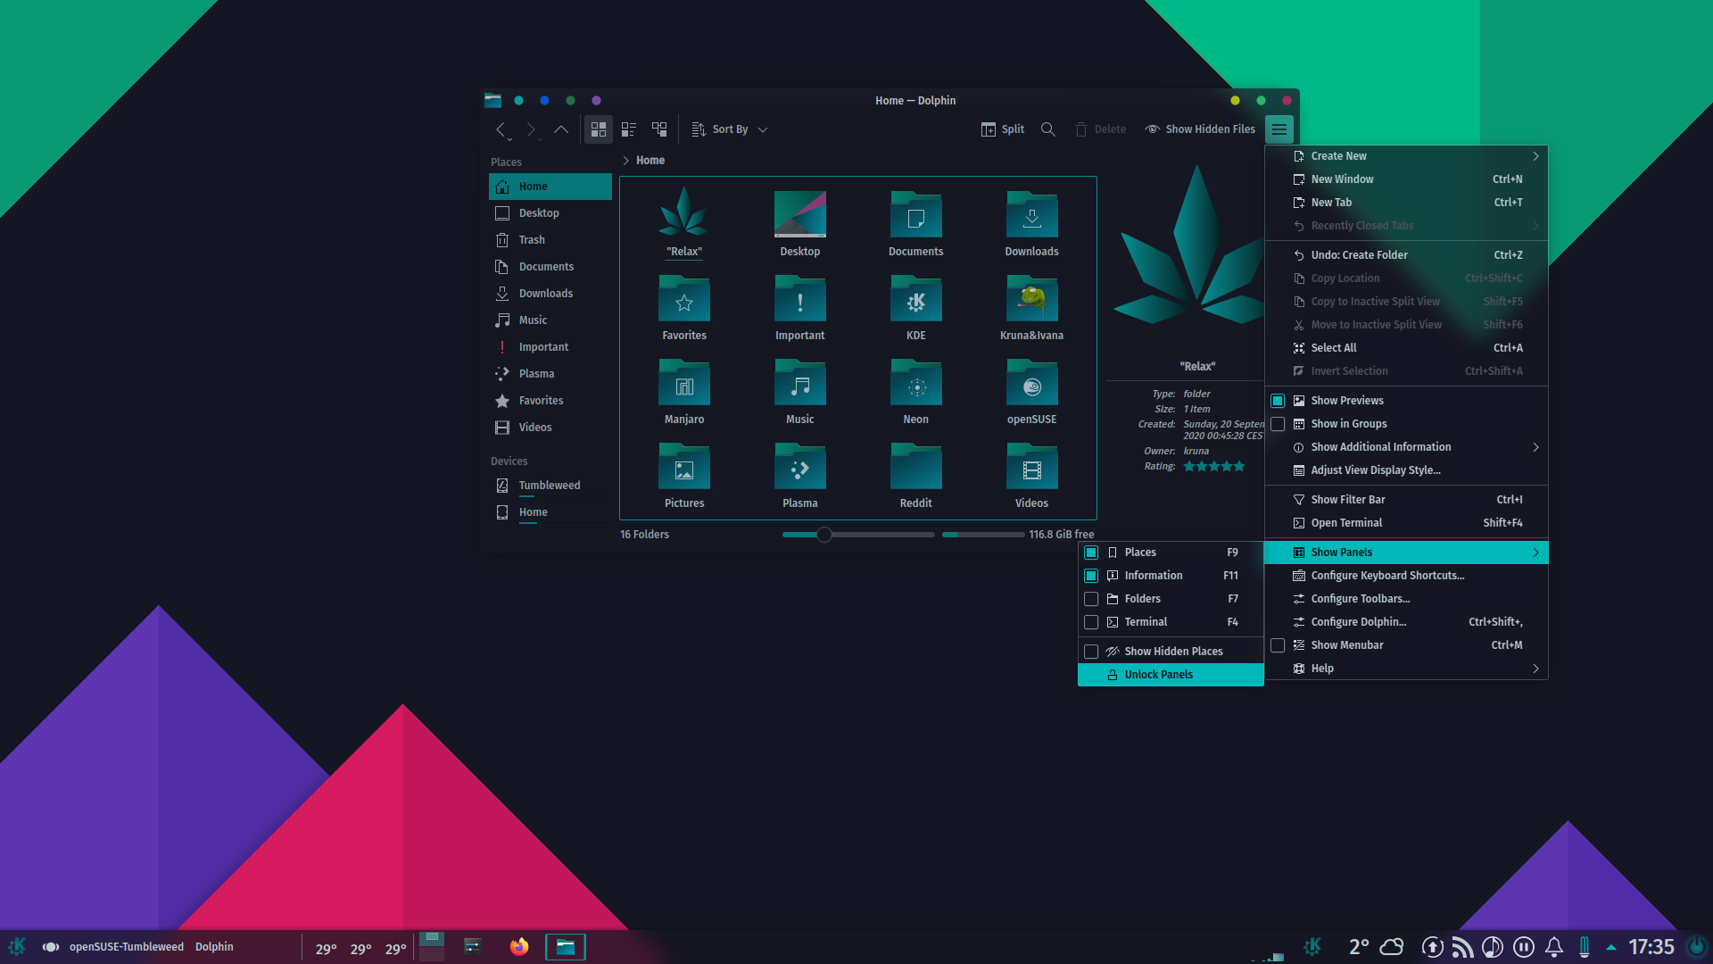Go up to the parent folder
Image resolution: width=1713 pixels, height=964 pixels.
pos(561,129)
